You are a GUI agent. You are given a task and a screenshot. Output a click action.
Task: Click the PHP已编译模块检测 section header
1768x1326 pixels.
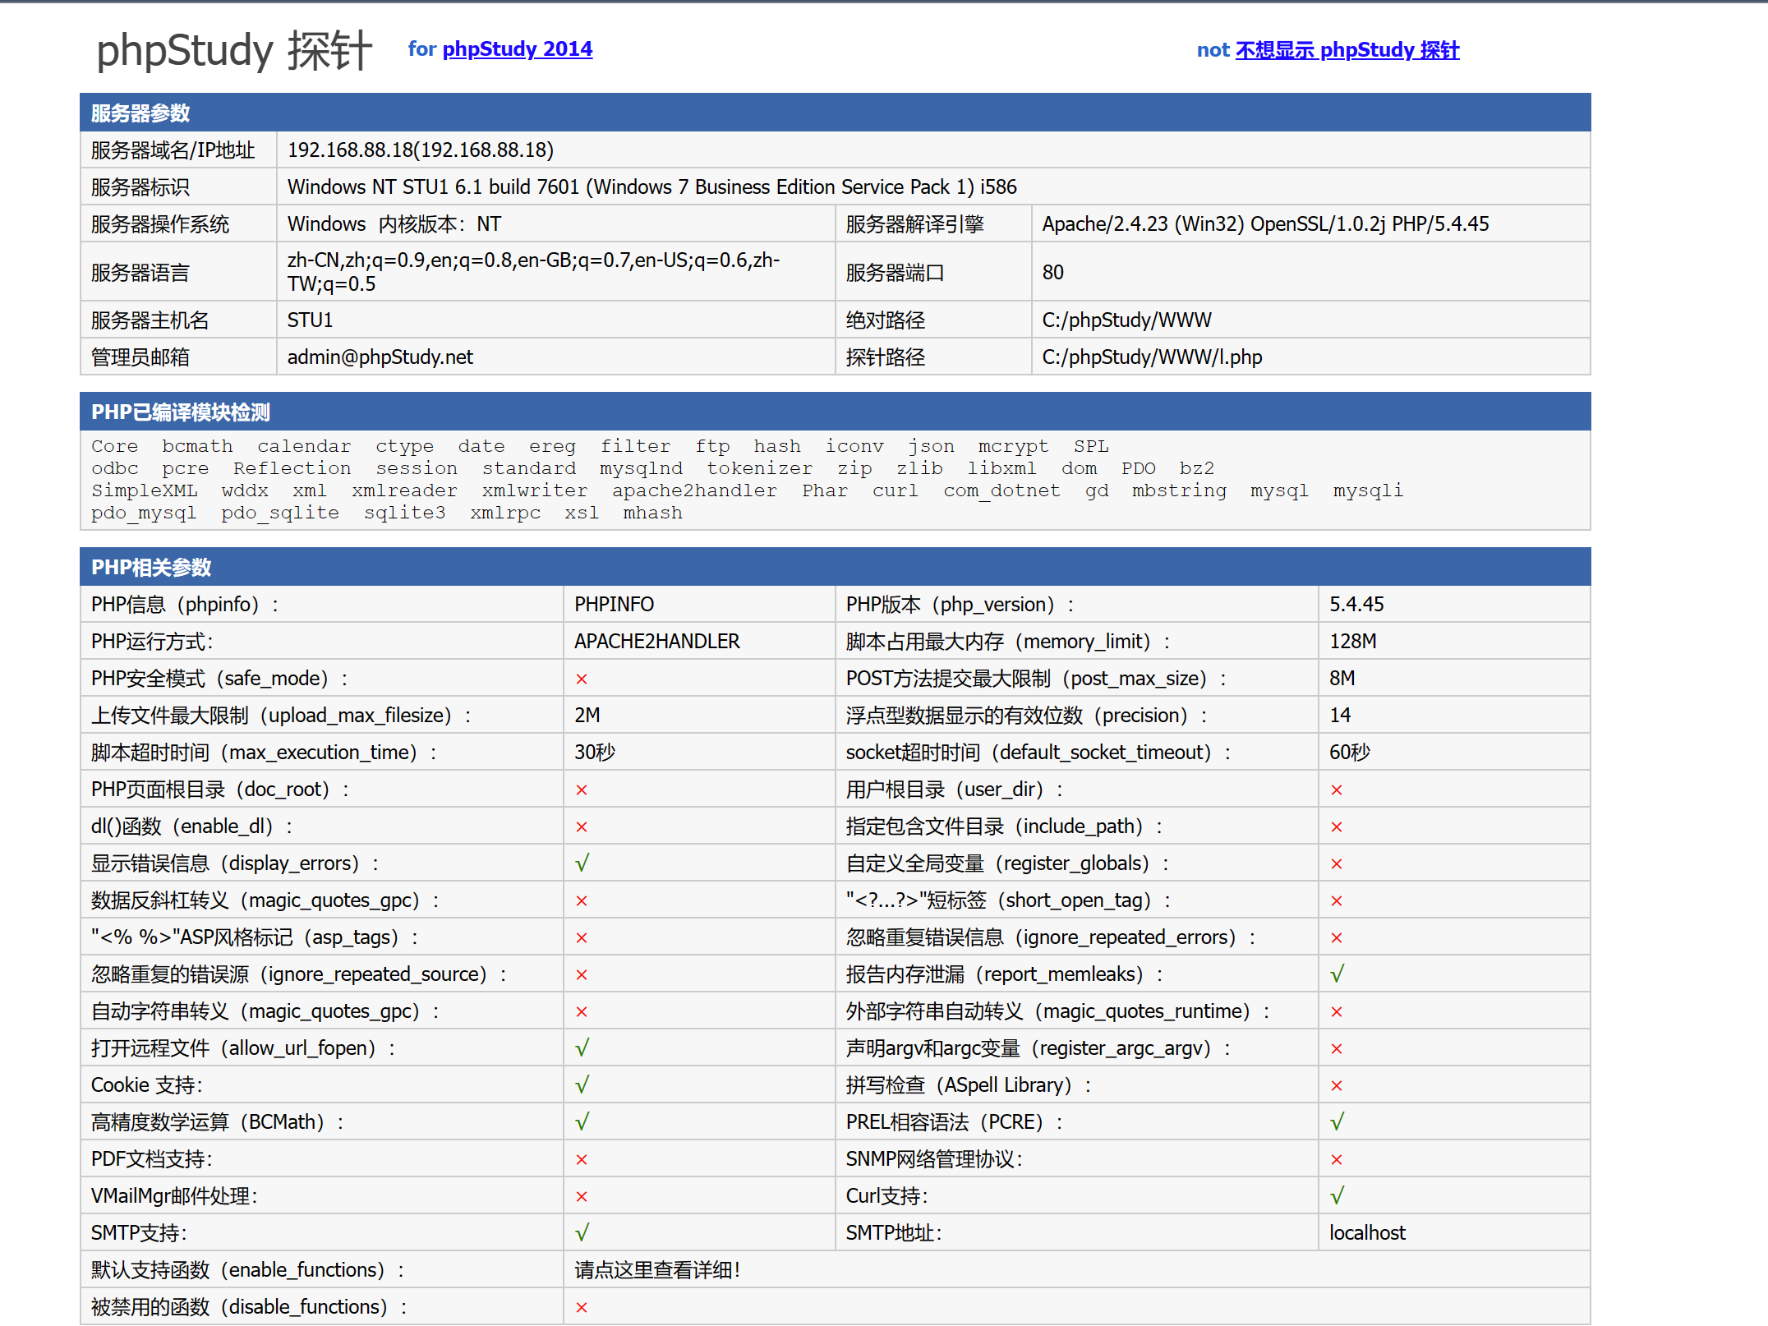point(181,412)
